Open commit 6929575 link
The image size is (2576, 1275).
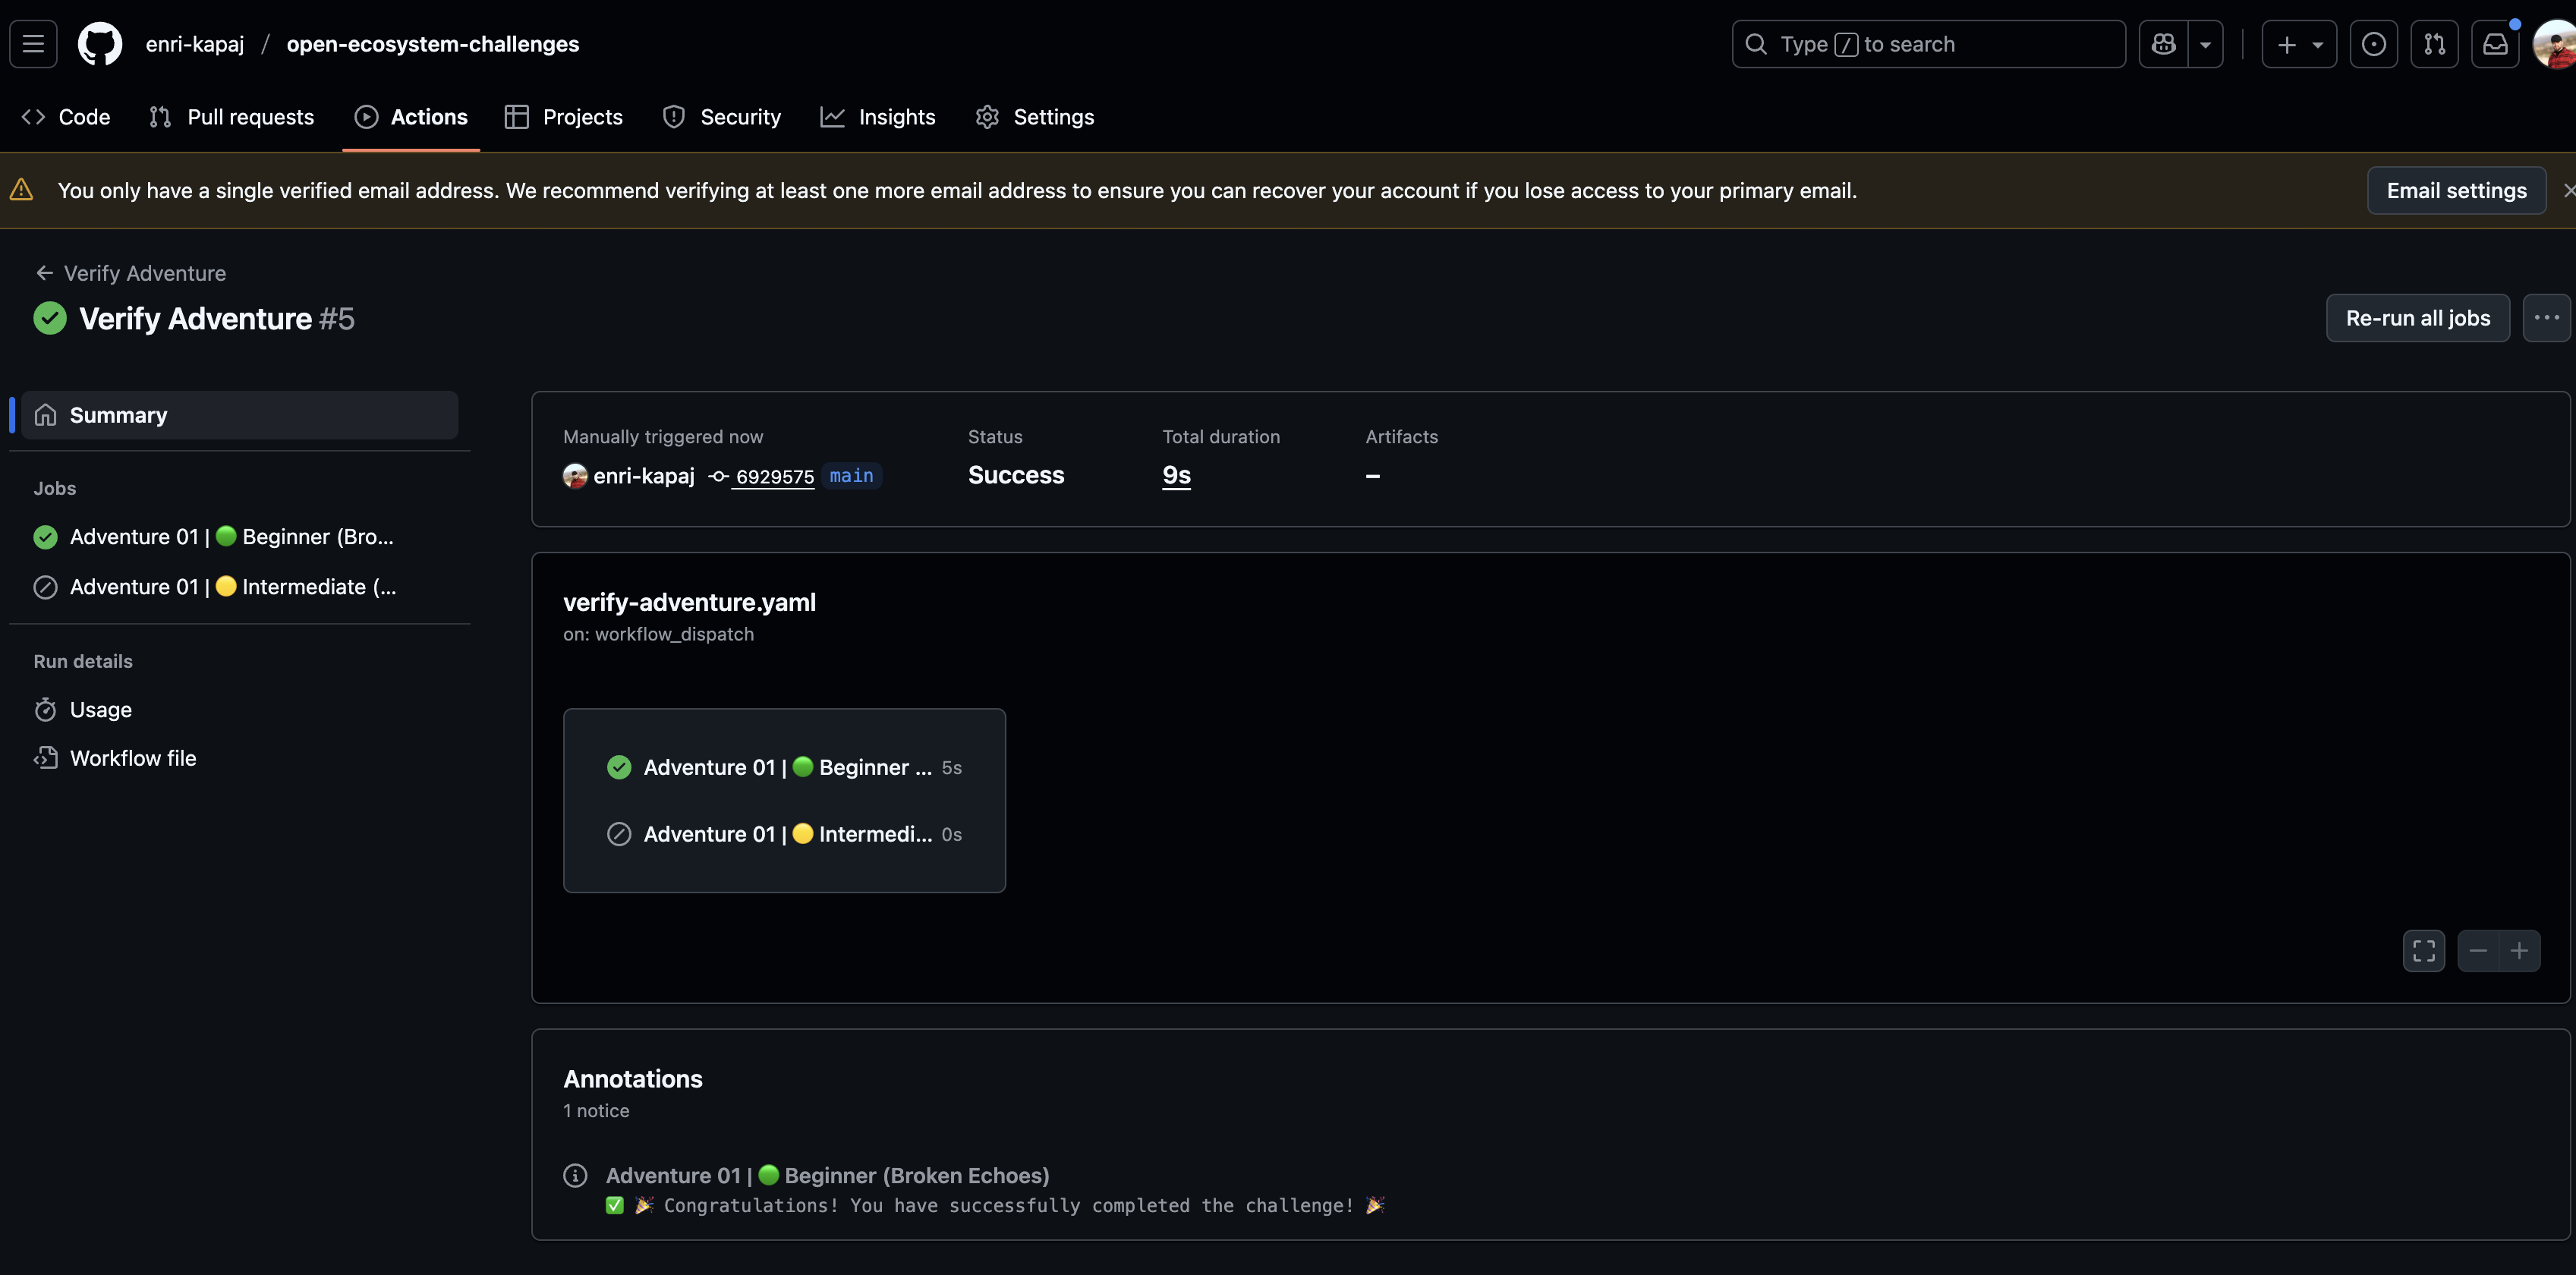pos(775,477)
